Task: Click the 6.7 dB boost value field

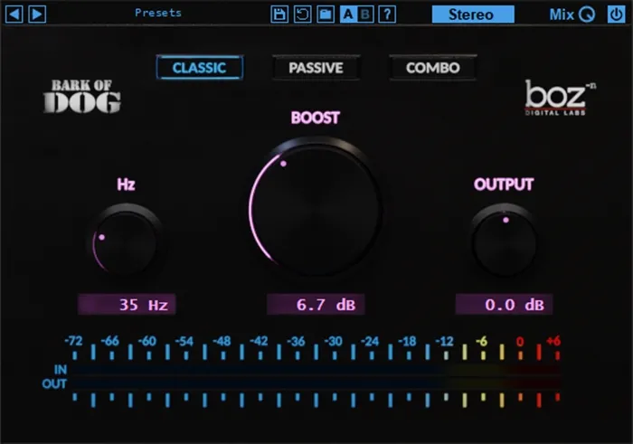Action: point(316,305)
